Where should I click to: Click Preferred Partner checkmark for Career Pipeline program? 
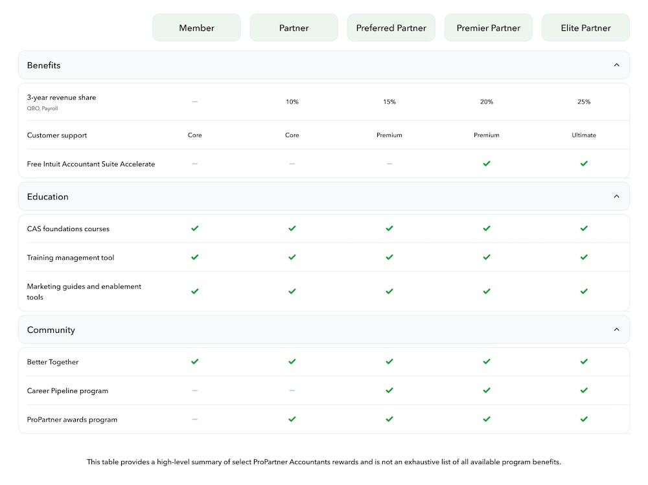(389, 390)
